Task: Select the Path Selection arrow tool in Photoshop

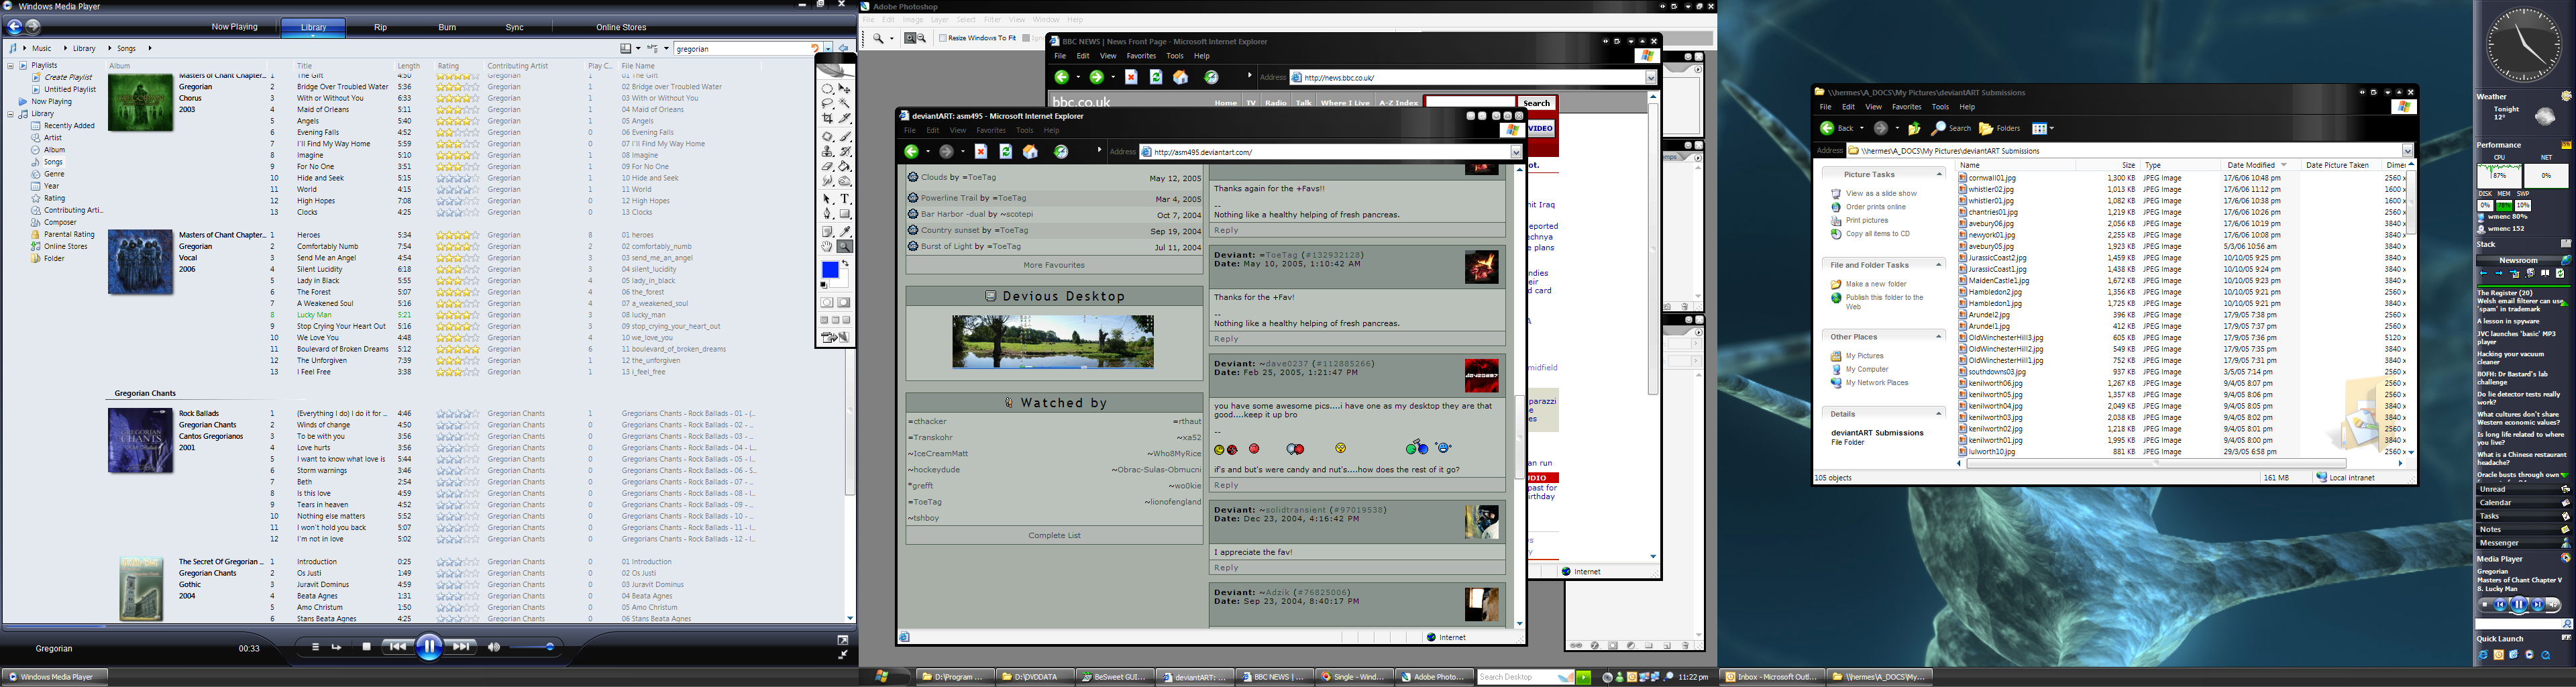Action: (x=827, y=198)
